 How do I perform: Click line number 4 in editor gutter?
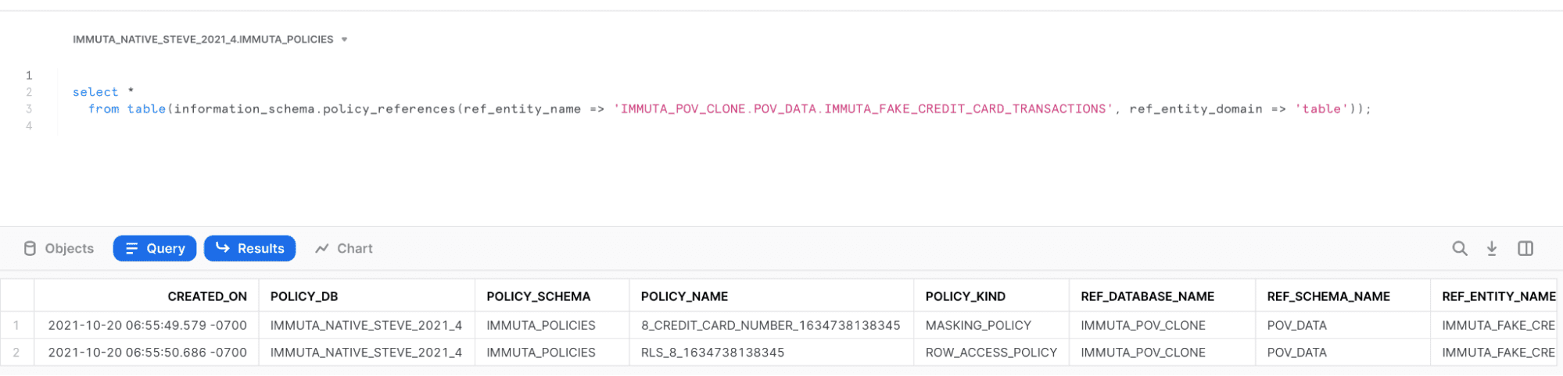[29, 126]
